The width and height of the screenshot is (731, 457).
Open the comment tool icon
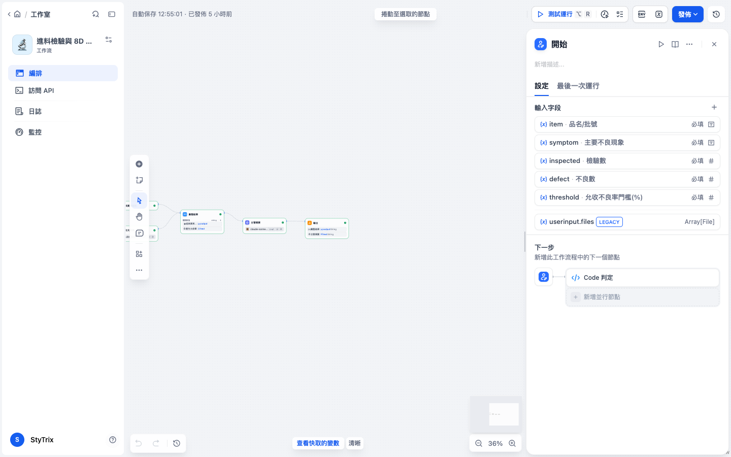tap(139, 233)
